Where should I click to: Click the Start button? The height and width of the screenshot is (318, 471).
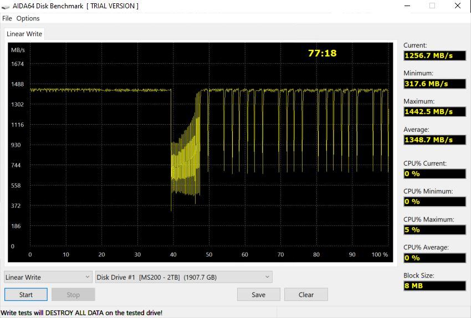[x=26, y=295]
